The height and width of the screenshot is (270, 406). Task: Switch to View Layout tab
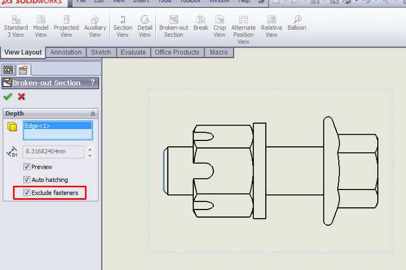(23, 52)
